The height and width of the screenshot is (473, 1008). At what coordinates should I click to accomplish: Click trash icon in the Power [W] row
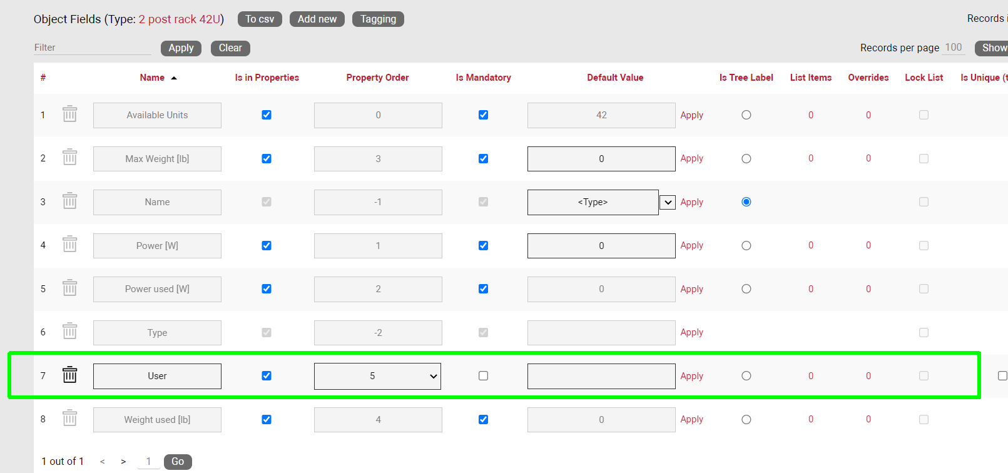click(x=69, y=245)
